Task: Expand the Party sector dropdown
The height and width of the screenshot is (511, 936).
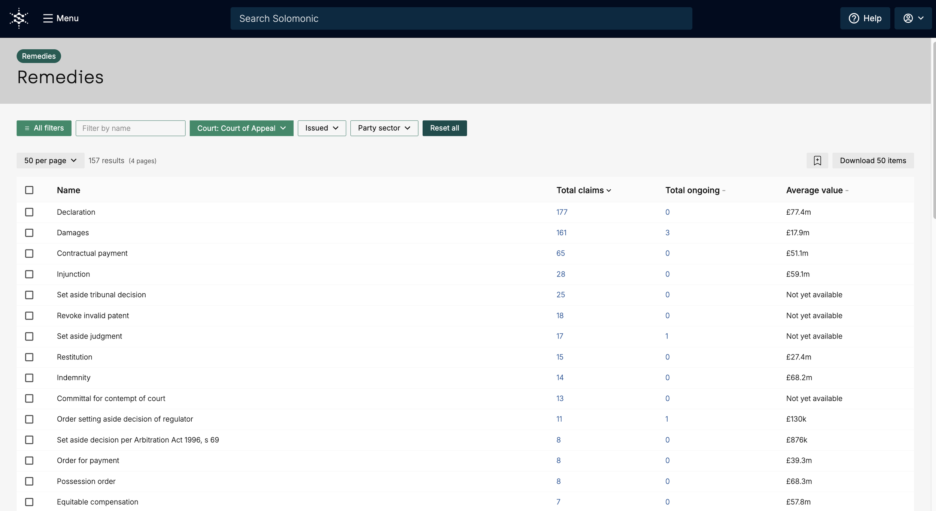Action: pyautogui.click(x=384, y=128)
